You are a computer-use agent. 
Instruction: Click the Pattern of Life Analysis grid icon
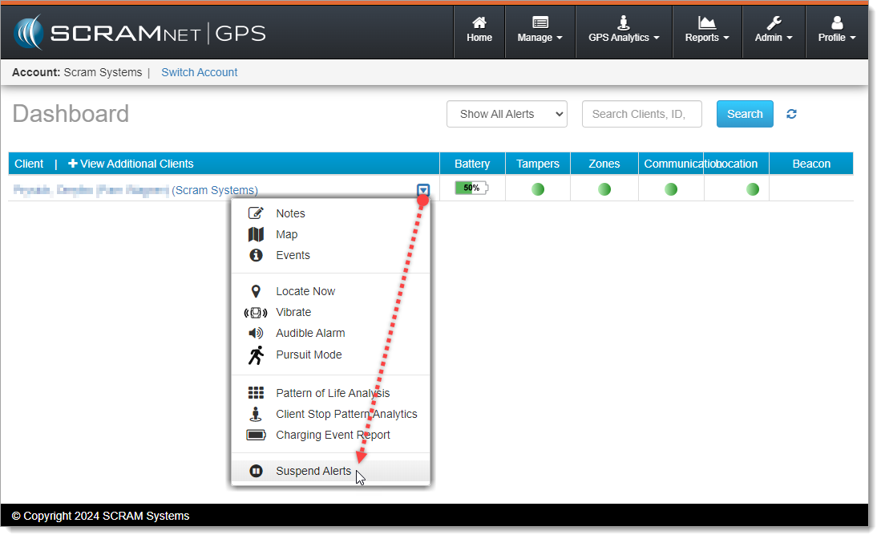(x=256, y=393)
